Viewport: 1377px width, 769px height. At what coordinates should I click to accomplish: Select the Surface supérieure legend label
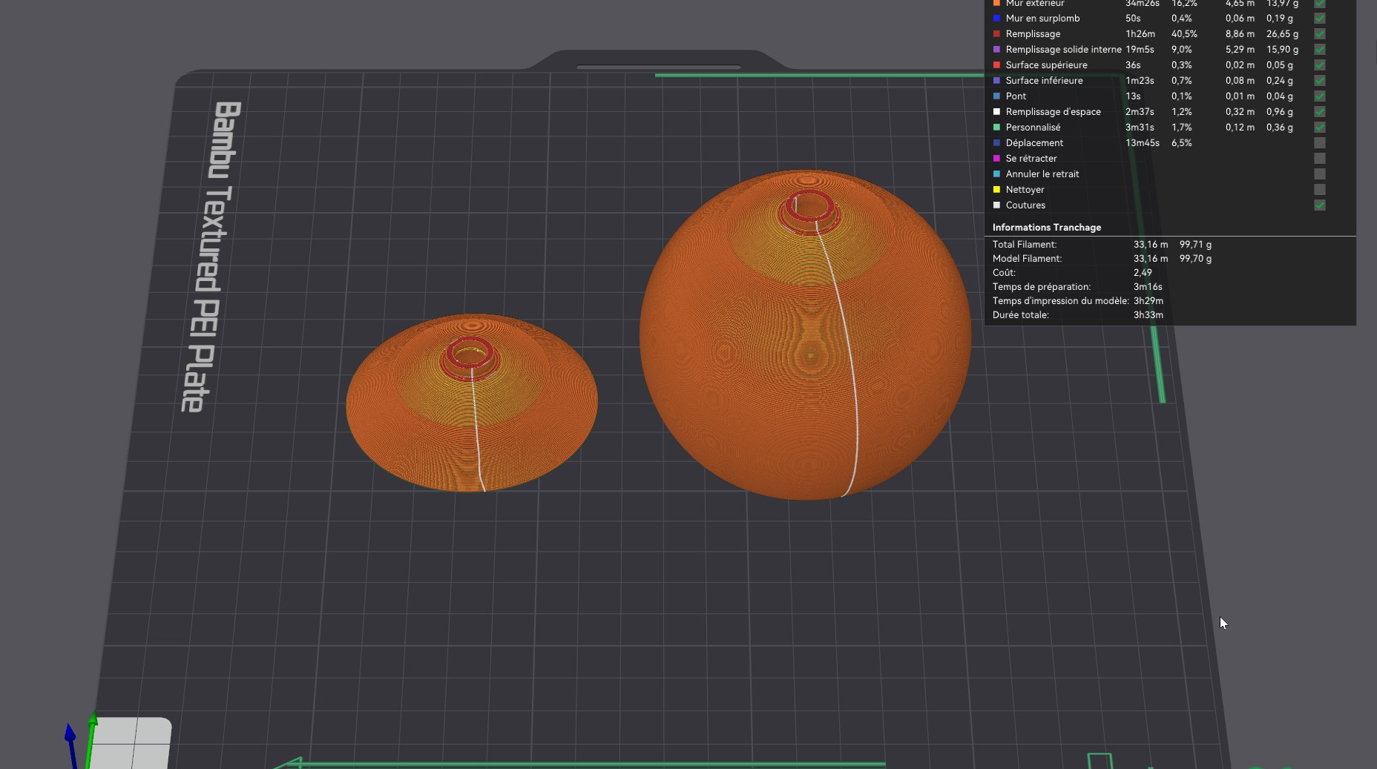[1046, 65]
